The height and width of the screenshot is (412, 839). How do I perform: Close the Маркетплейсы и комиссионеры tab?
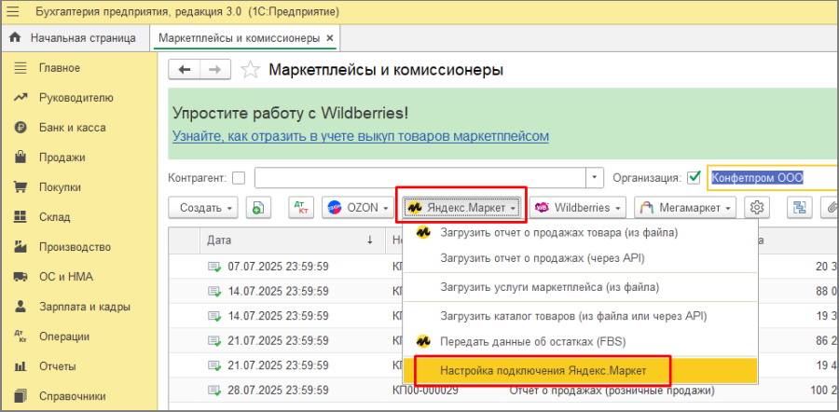click(x=330, y=38)
